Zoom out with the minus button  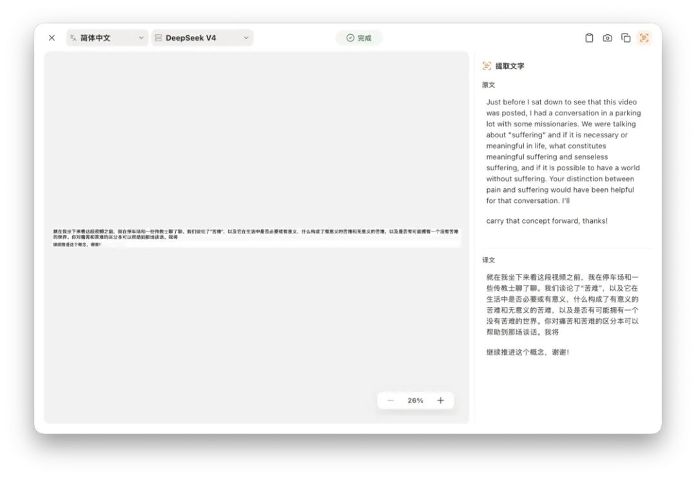point(391,400)
